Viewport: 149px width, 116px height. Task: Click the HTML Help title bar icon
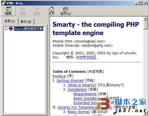[x=4, y=3]
